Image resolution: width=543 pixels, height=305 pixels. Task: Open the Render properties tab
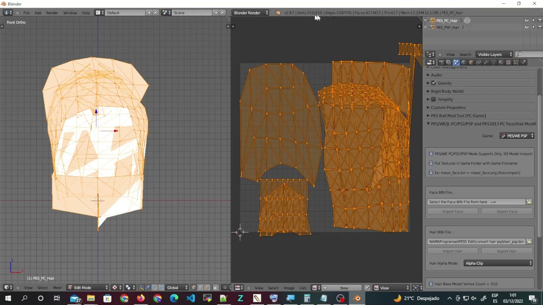[x=441, y=62]
